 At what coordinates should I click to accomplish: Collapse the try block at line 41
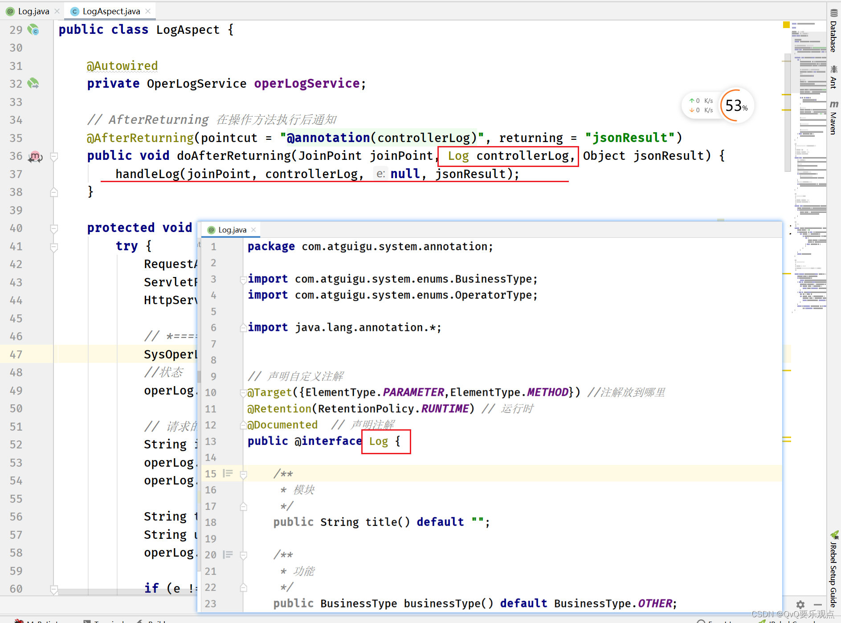(54, 247)
